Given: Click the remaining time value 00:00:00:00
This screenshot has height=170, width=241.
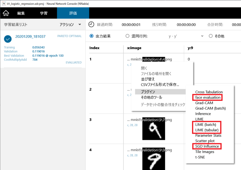Looking at the screenshot, I should tap(186, 25).
